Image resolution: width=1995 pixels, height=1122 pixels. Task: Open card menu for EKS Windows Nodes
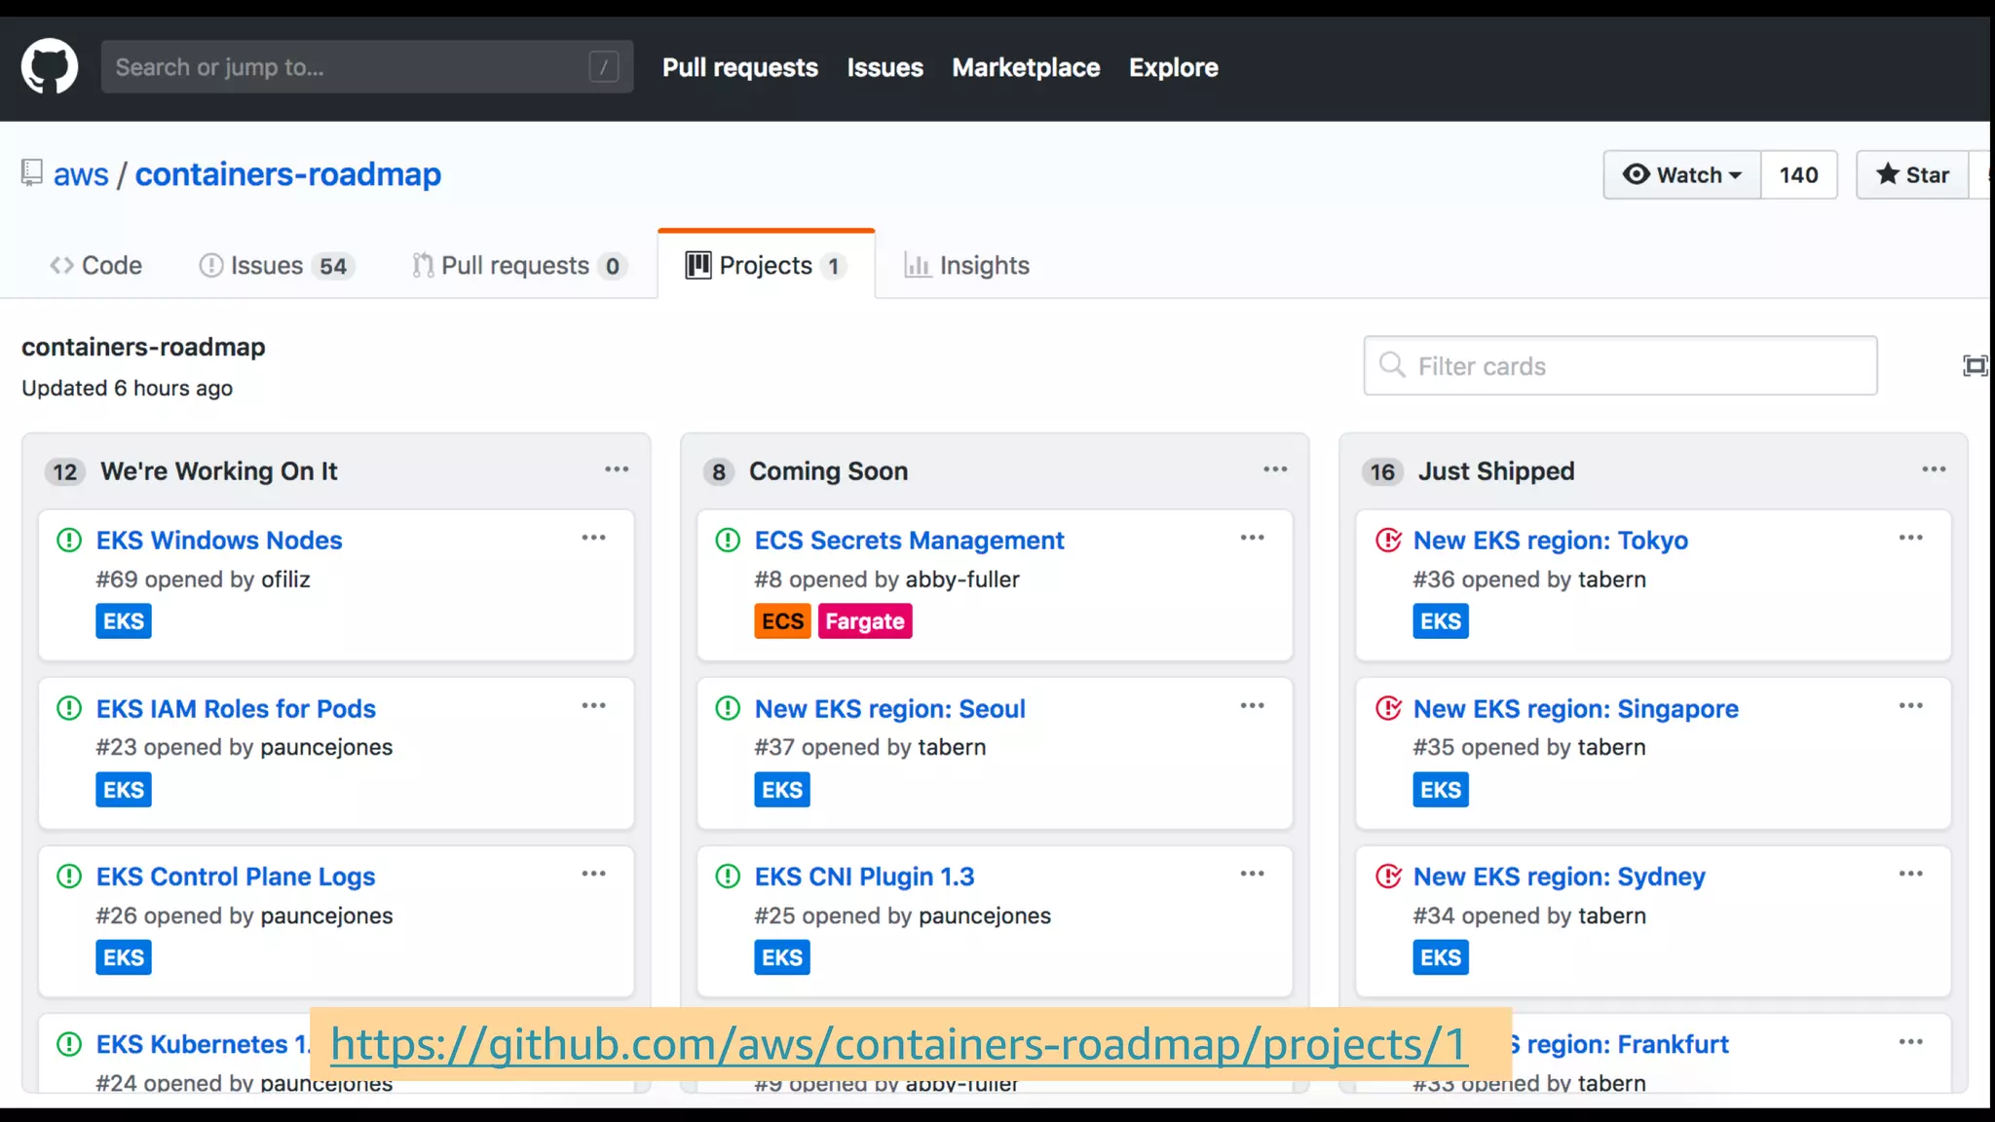click(593, 538)
